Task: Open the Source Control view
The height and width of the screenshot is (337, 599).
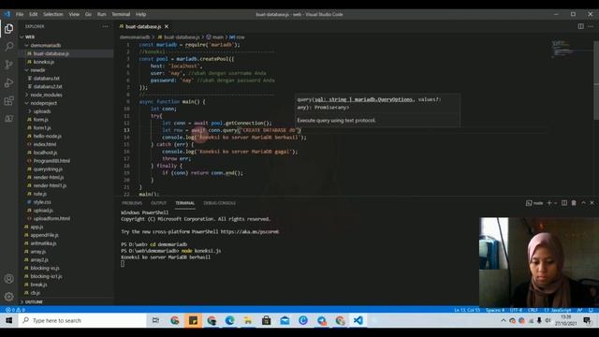Action: (x=8, y=65)
